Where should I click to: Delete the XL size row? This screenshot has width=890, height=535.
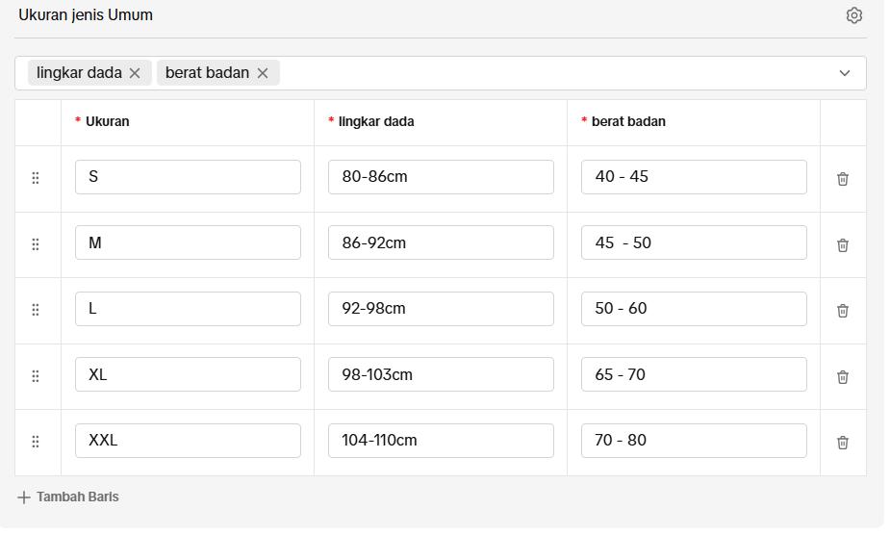(843, 377)
